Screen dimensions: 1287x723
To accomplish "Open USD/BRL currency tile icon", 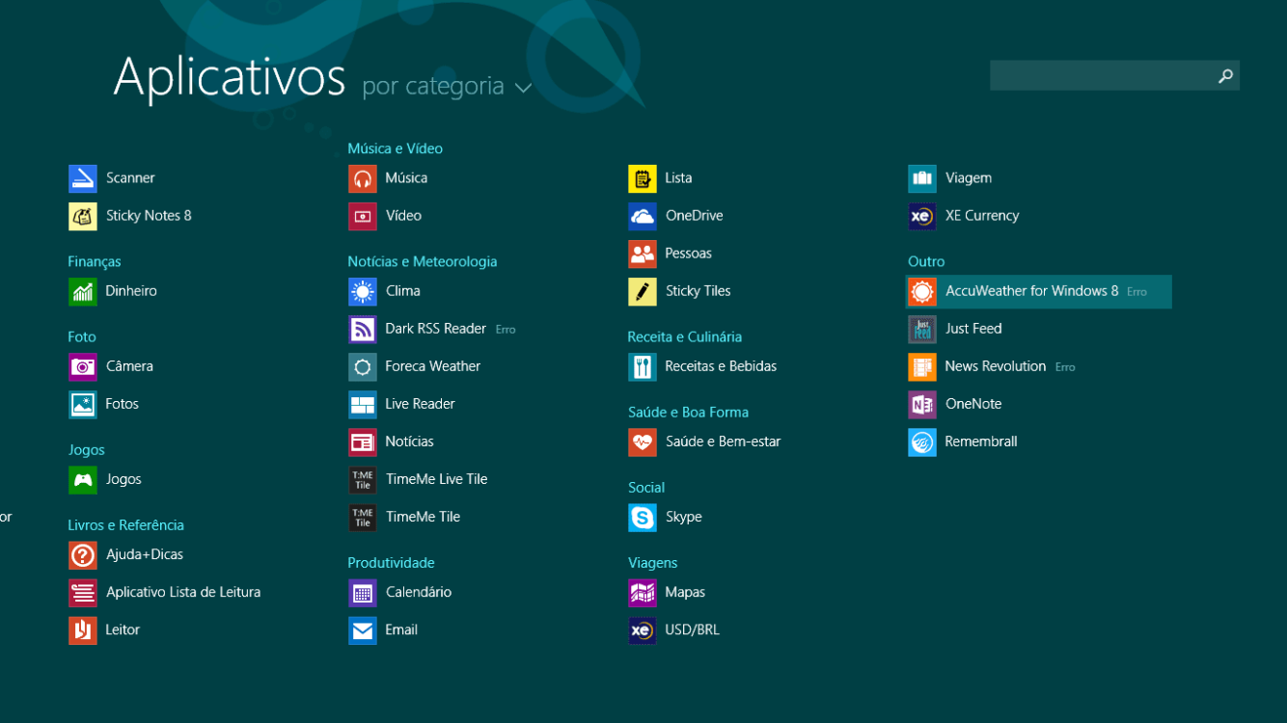I will (643, 629).
